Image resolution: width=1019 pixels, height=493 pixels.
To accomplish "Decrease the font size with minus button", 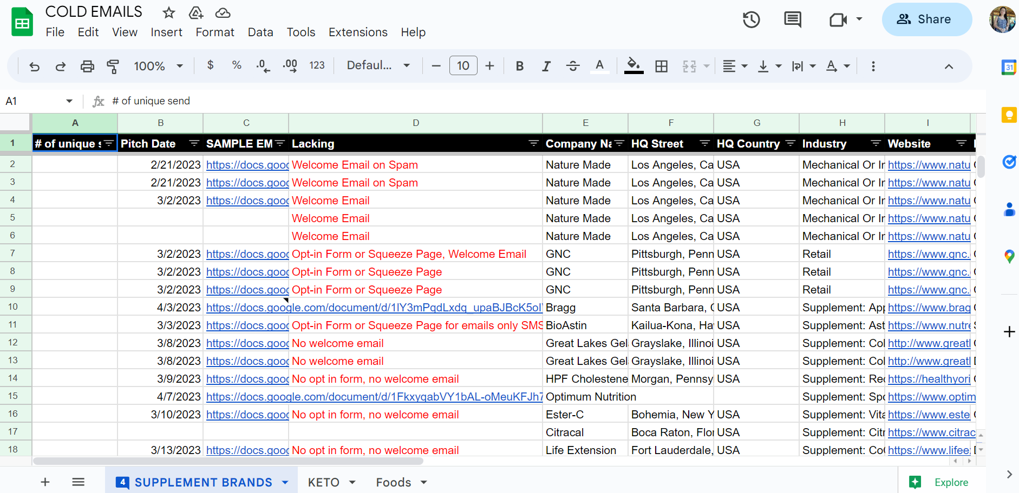I will (436, 66).
